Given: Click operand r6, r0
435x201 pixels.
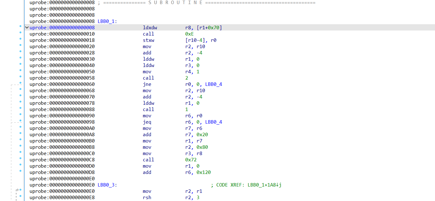Looking at the screenshot, I should (194, 116).
